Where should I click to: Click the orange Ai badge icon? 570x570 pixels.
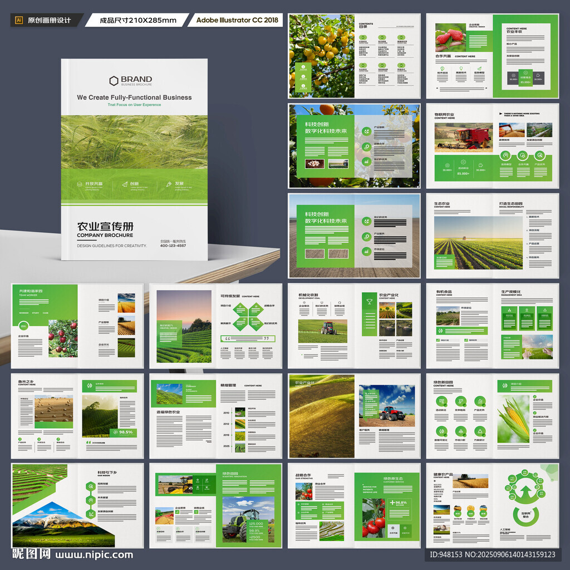(x=19, y=21)
